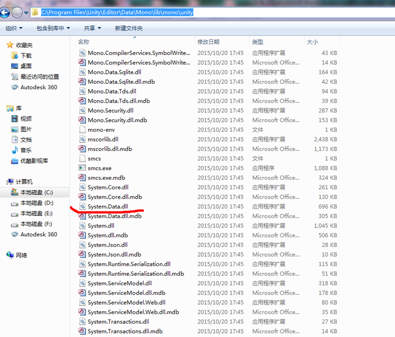Click the smcs.exe application icon
The image size is (395, 337).
click(x=82, y=168)
